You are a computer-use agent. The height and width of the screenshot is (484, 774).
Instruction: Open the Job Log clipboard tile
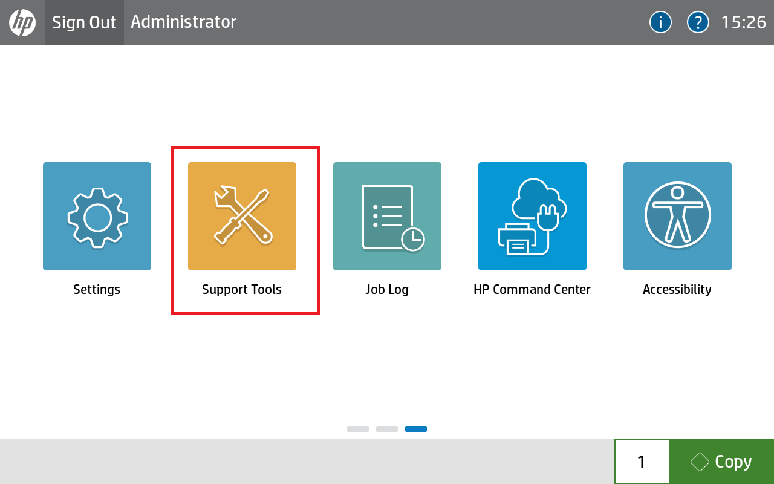[x=387, y=216]
